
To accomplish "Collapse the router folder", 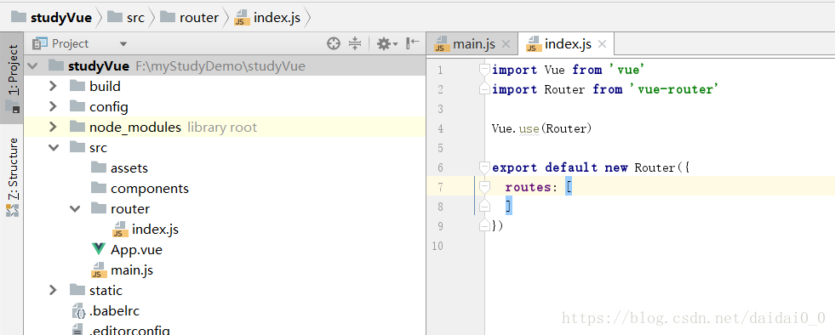I will 75,209.
